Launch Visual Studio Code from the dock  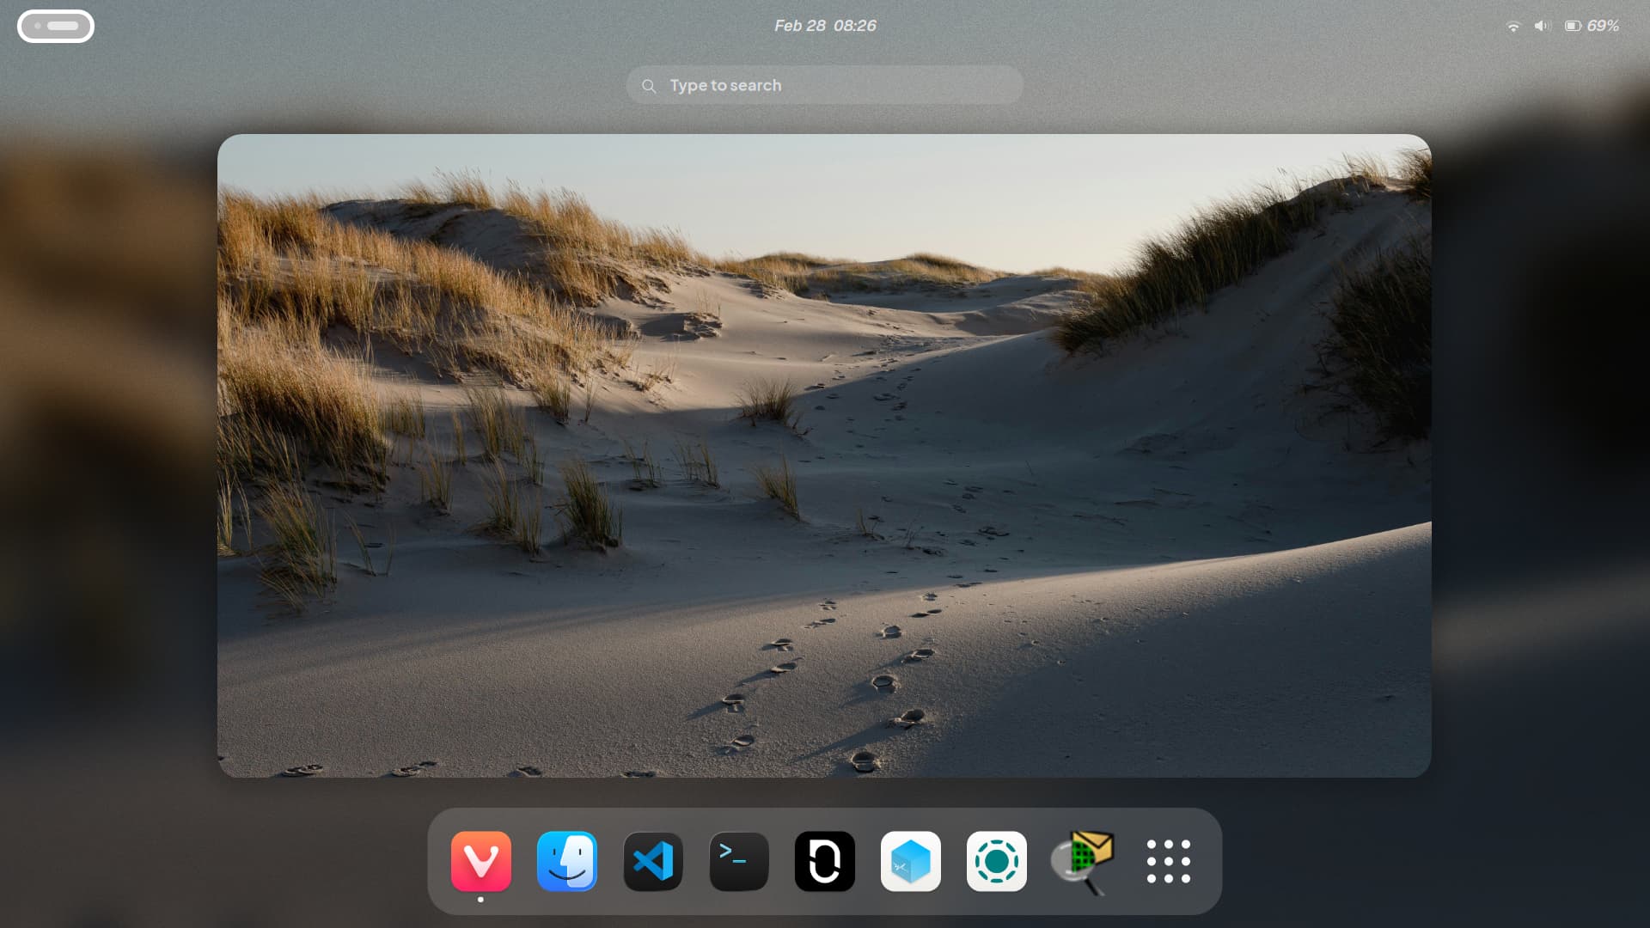652,860
